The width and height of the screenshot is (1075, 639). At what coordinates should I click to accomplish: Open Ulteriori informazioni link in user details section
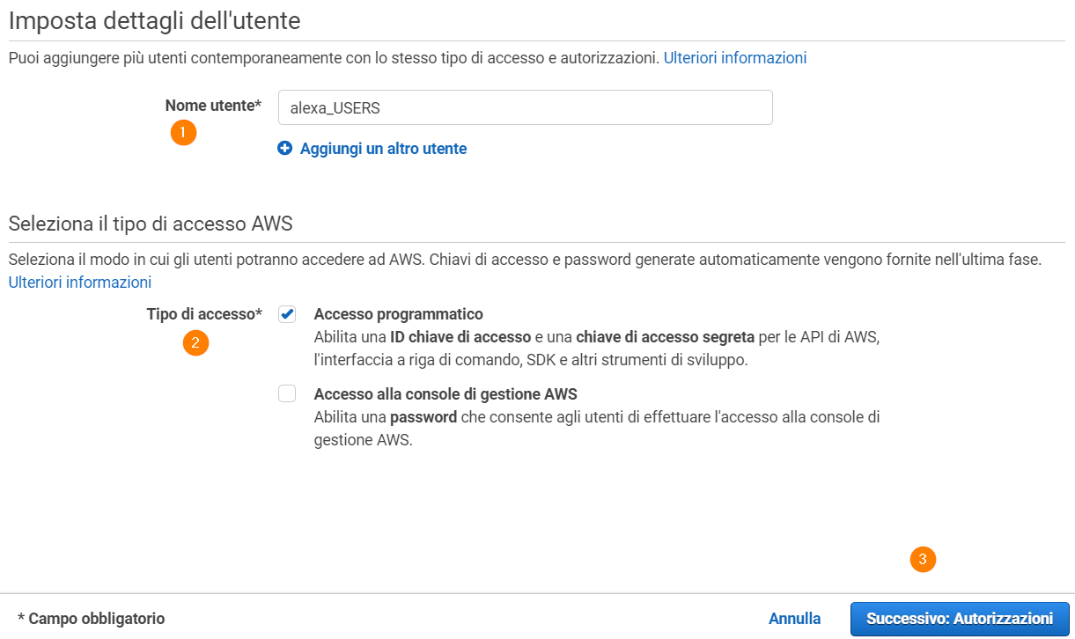(735, 58)
